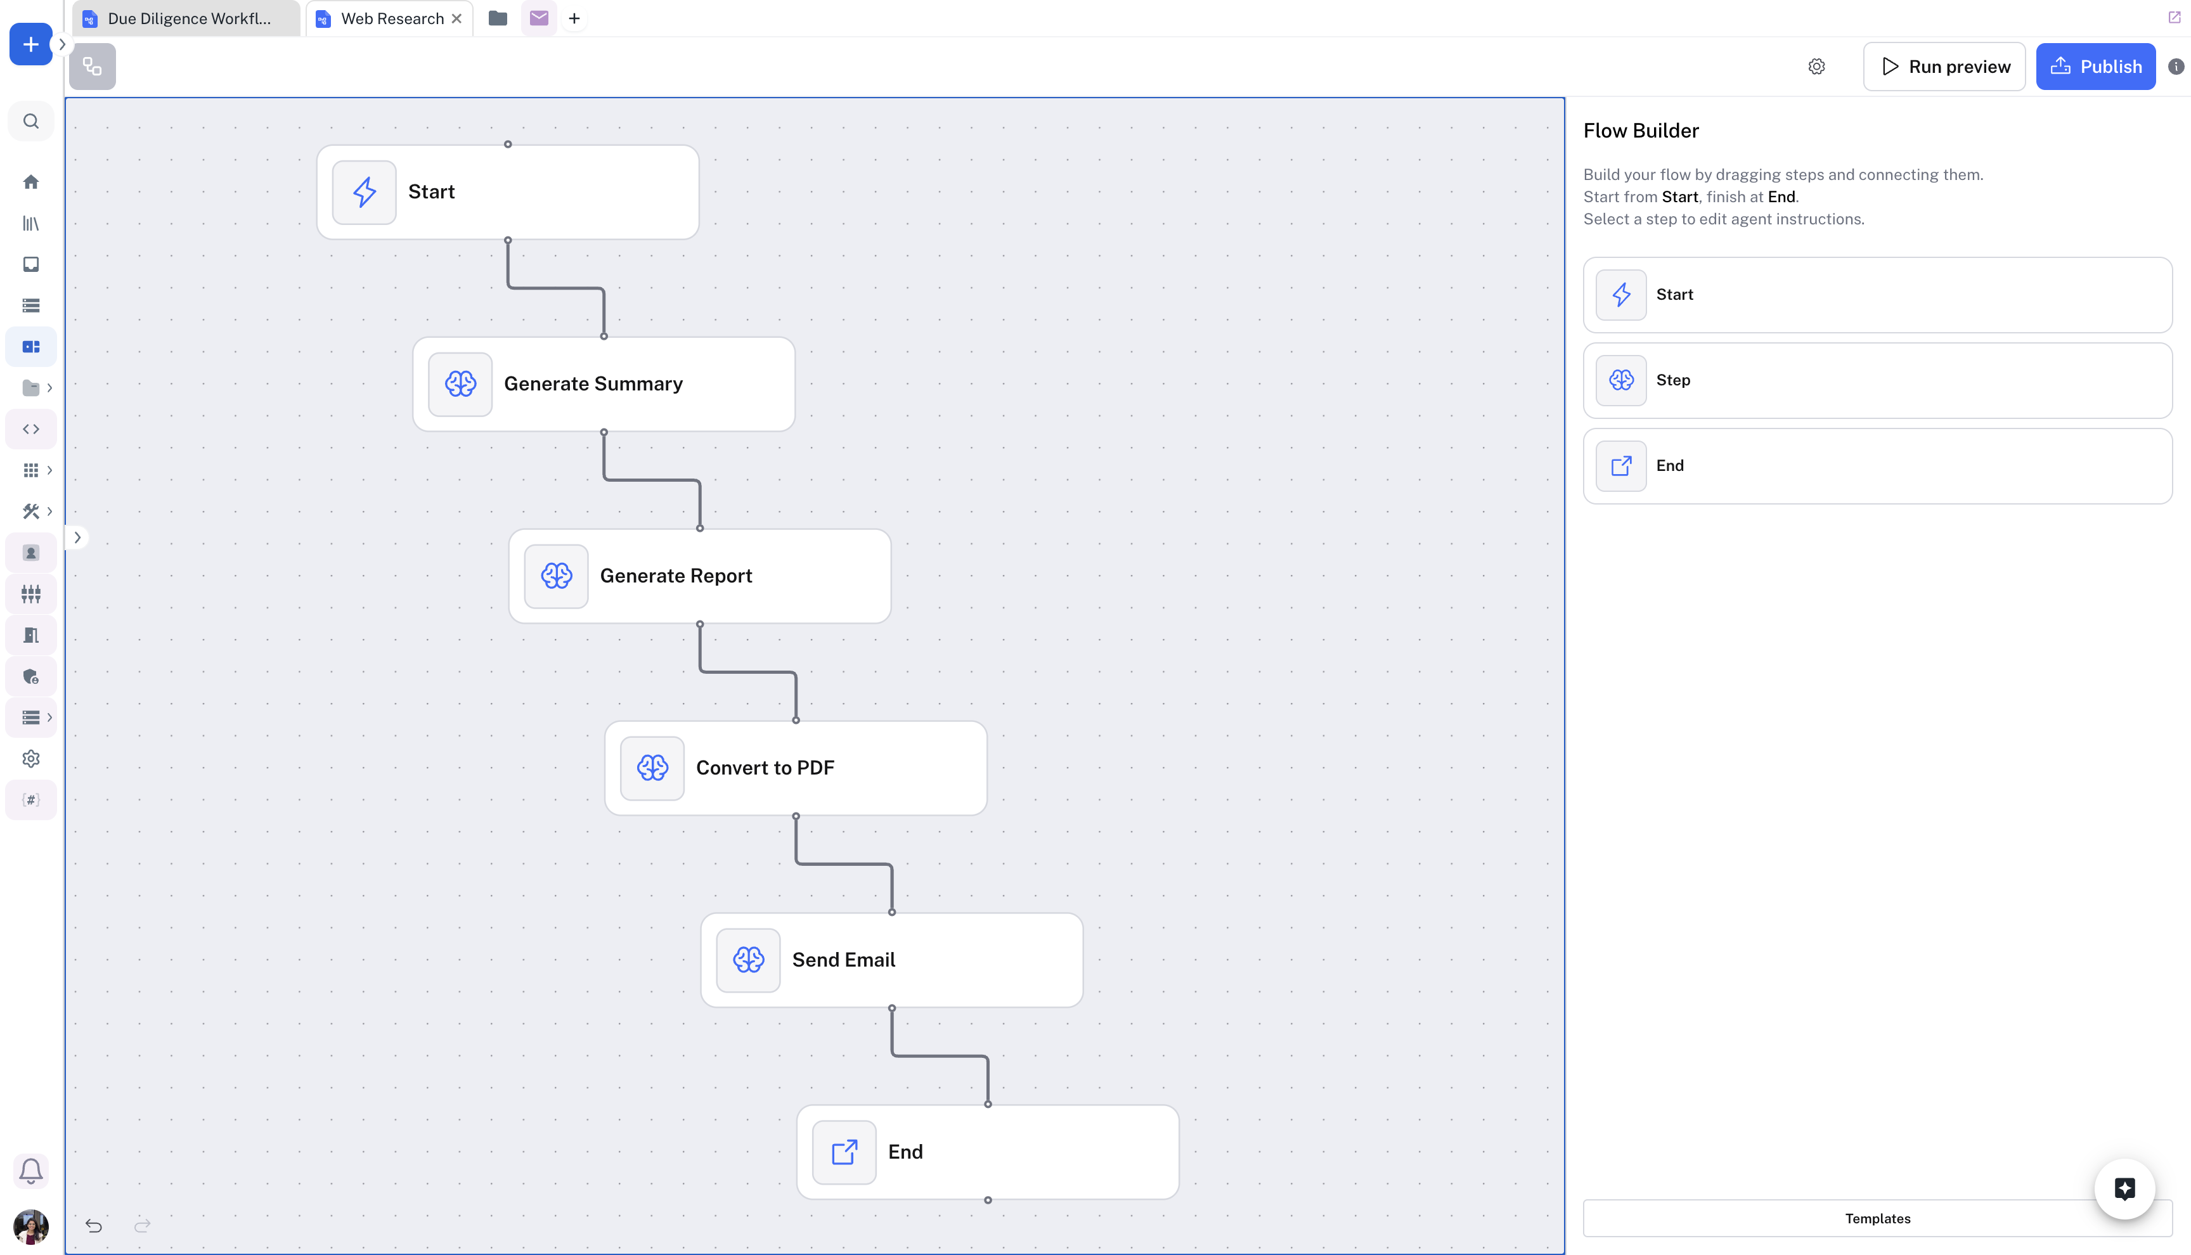Click the undo arrow on canvas
Image resolution: width=2191 pixels, height=1255 pixels.
pos(94,1226)
